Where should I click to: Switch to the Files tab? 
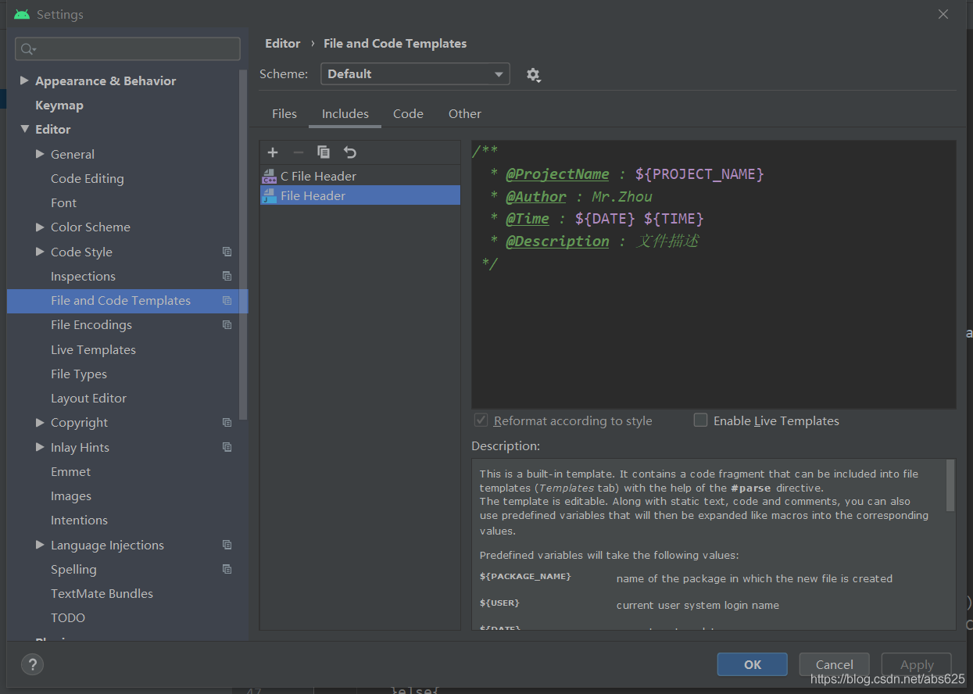coord(284,113)
